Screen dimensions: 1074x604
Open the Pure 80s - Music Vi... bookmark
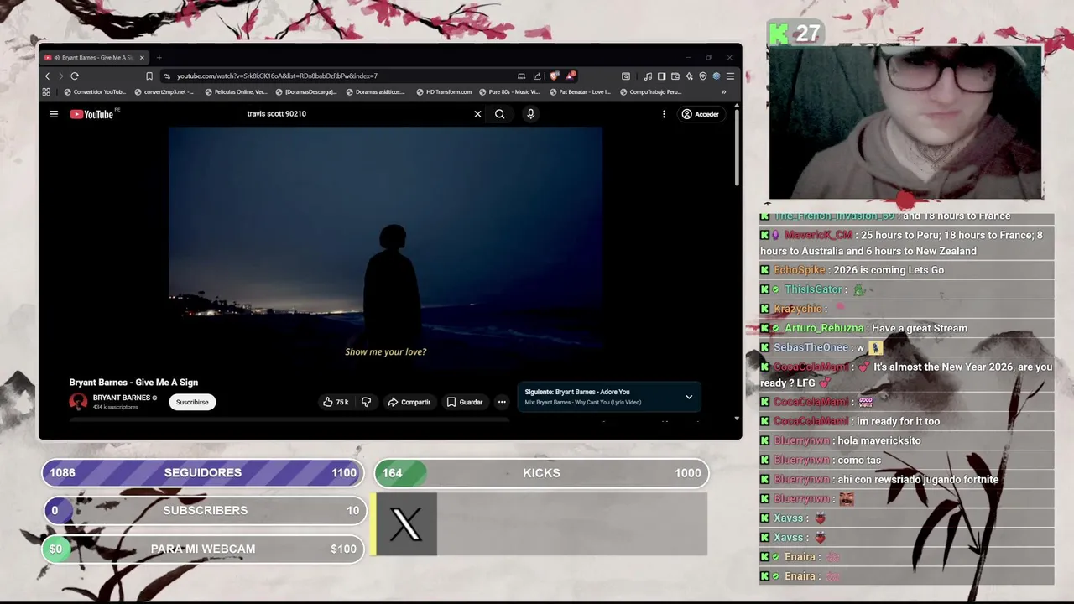[509, 92]
